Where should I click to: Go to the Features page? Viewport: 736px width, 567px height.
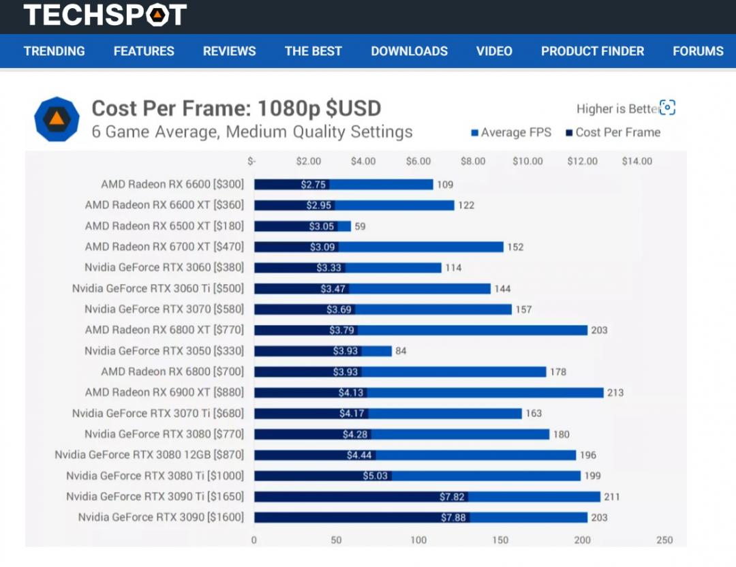click(144, 51)
